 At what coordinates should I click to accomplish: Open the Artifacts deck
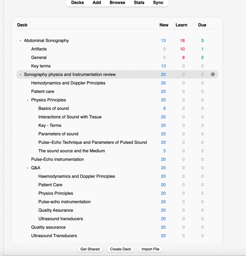coord(39,49)
